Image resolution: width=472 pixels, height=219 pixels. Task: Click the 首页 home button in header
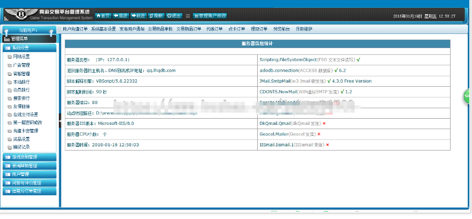click(x=104, y=16)
